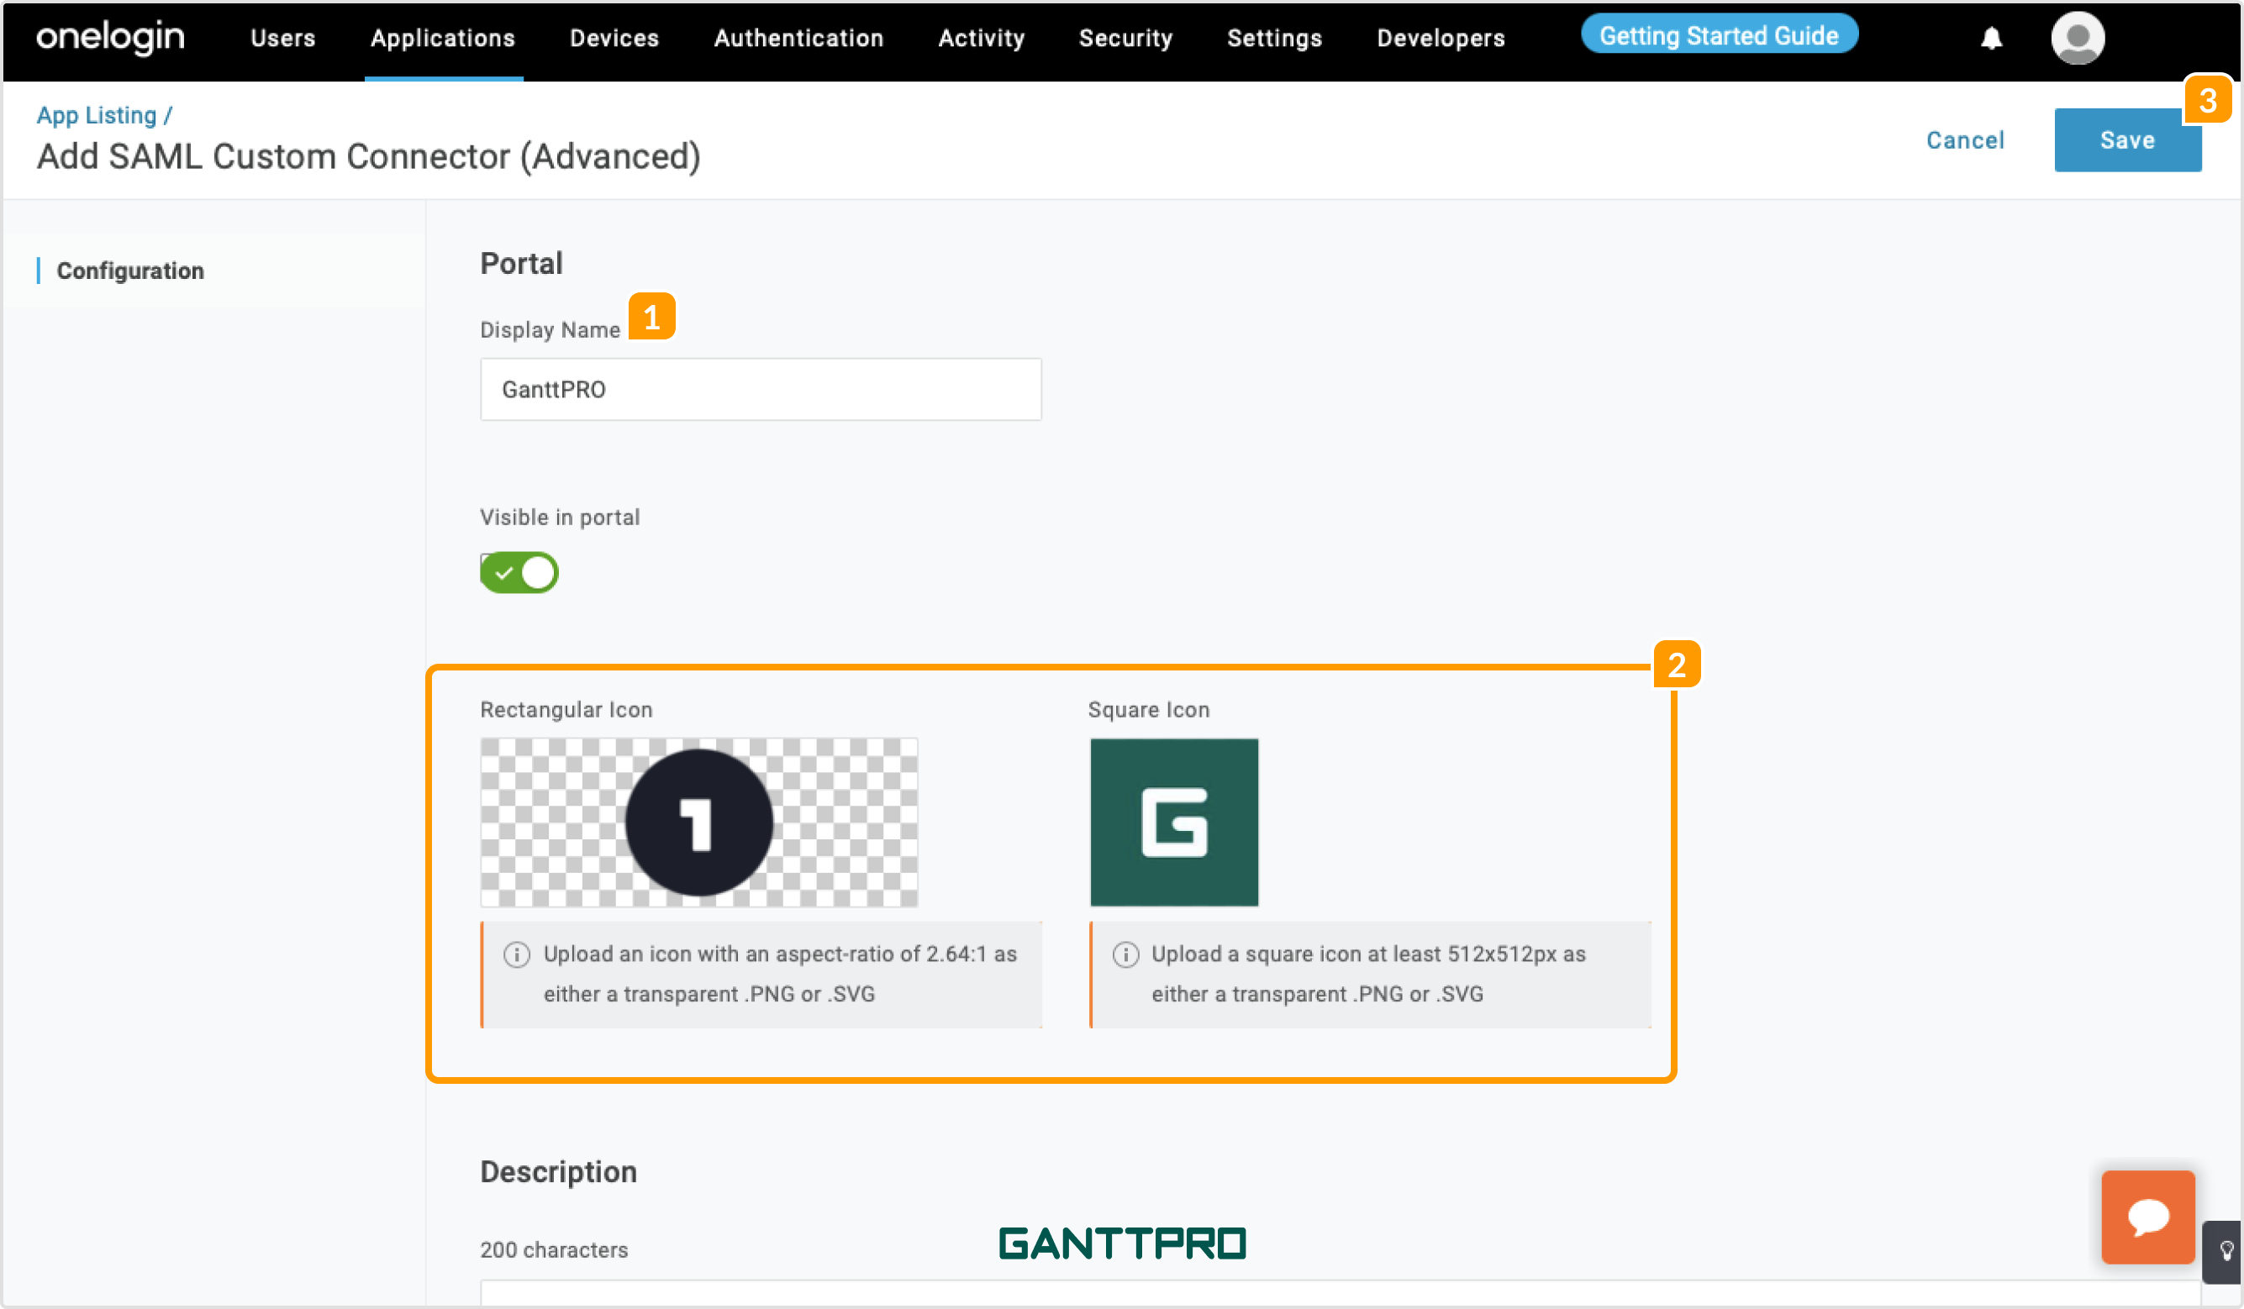Select the Configuration sidebar tab
2244x1309 pixels.
pos(130,271)
